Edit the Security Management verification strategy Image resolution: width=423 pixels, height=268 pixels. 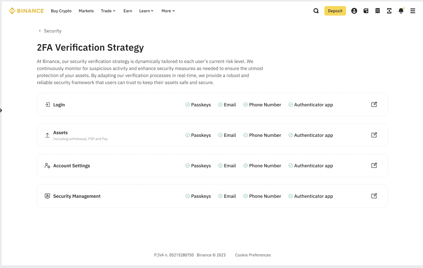pos(374,196)
